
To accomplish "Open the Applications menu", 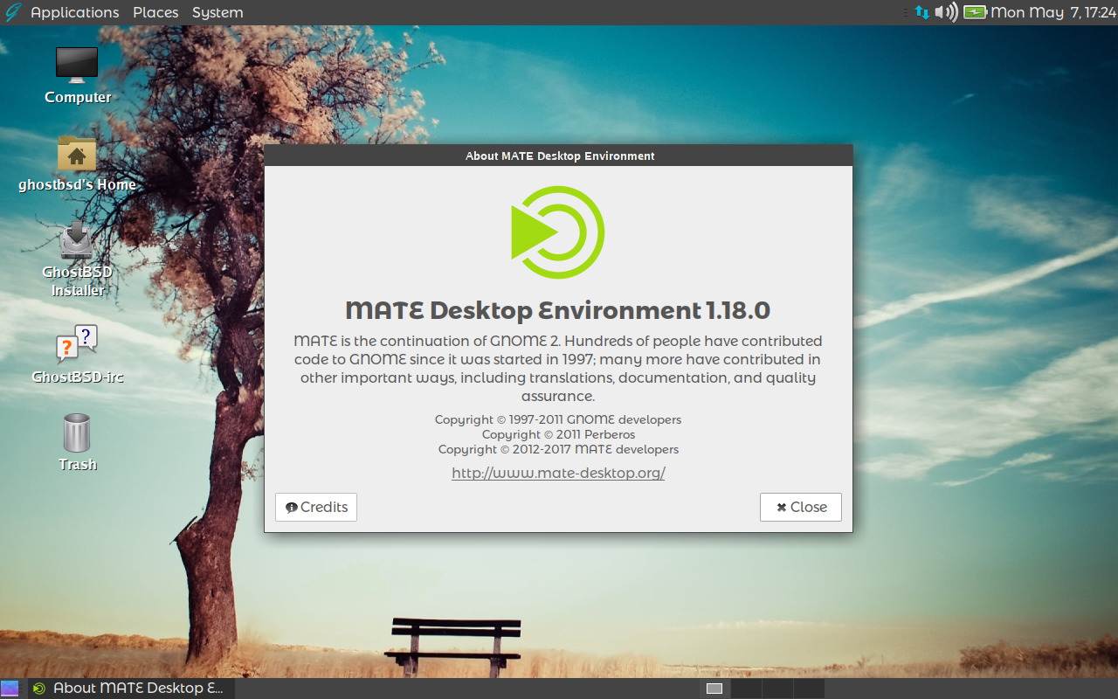I will pyautogui.click(x=74, y=12).
